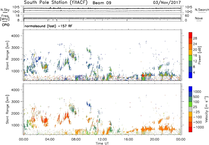Viewport: 209px width, 145px height.
Task: Click the 'Freq. [MHz]' axis label
Action: click(x=5, y=18)
